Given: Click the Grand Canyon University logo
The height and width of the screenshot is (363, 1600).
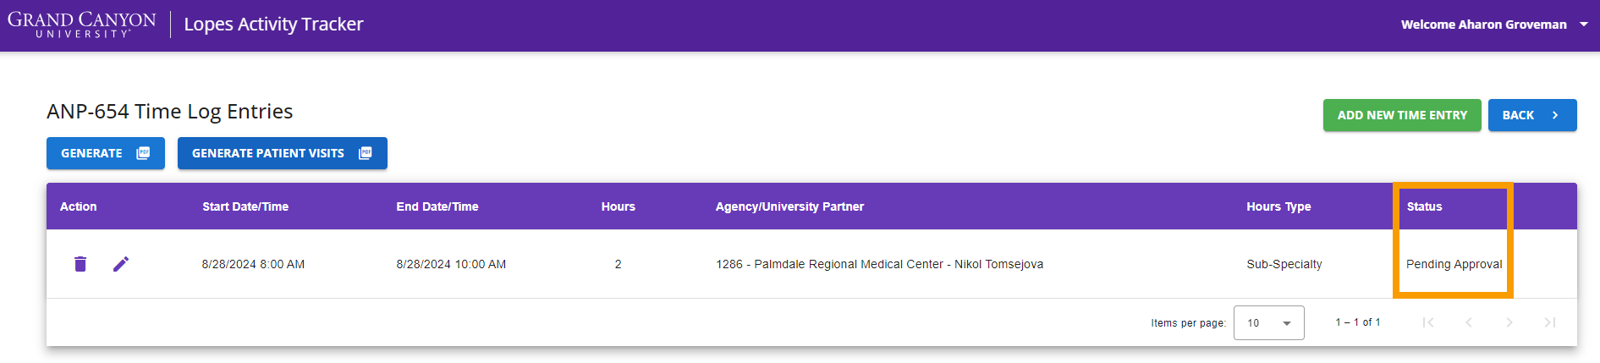Looking at the screenshot, I should tap(82, 25).
